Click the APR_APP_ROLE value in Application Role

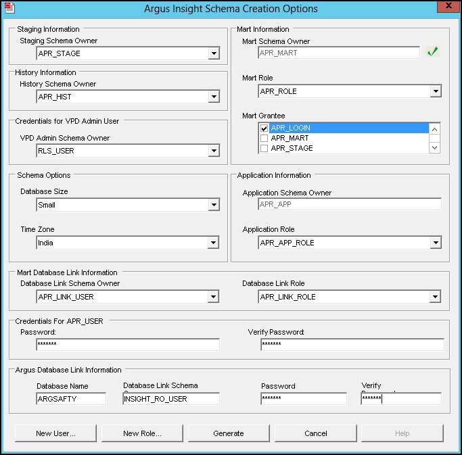coord(287,243)
